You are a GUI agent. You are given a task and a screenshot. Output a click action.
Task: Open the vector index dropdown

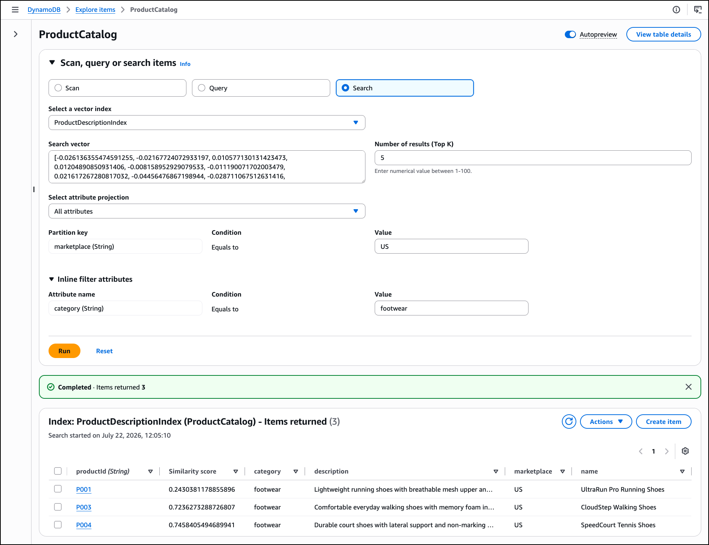(x=207, y=123)
